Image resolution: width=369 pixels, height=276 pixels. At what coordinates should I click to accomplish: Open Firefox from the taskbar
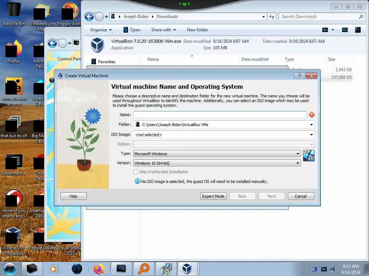coord(99,269)
